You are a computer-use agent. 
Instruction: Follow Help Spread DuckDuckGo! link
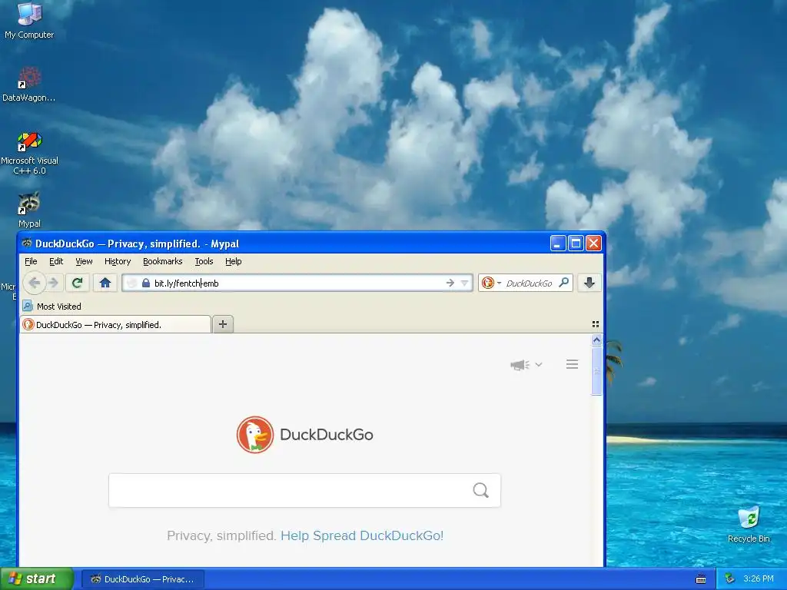[x=362, y=535]
